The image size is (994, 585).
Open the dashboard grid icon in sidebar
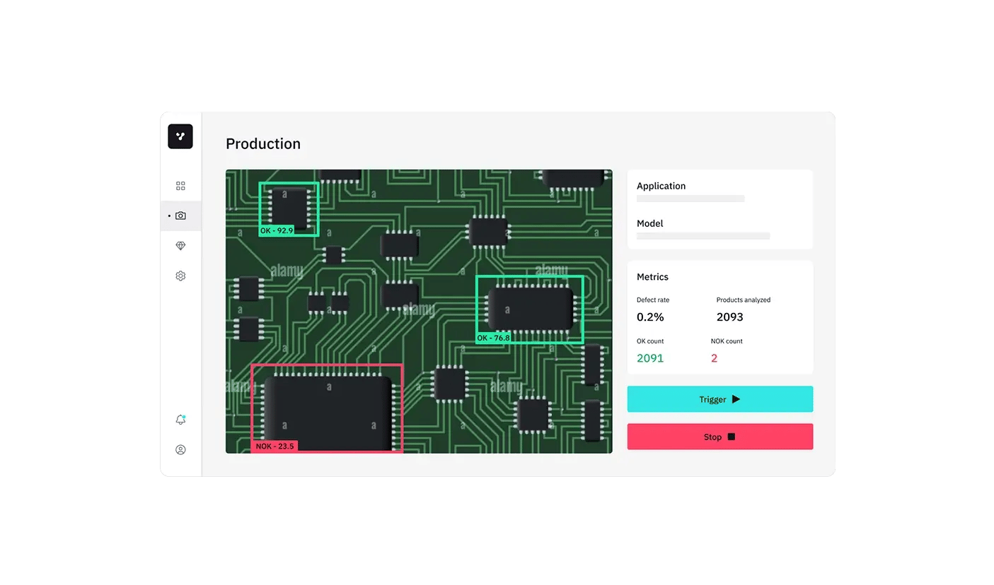180,185
